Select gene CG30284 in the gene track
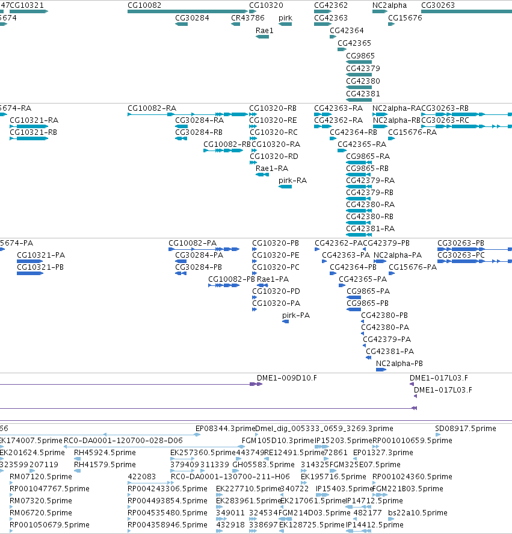 [x=181, y=24]
